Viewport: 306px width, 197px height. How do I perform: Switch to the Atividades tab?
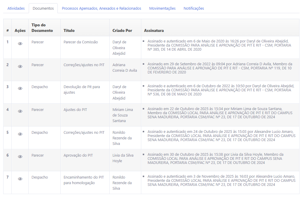point(16,8)
